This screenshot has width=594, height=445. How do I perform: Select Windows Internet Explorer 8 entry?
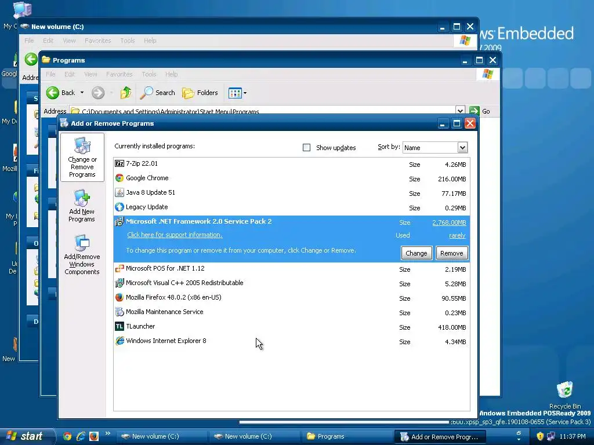tap(291, 341)
